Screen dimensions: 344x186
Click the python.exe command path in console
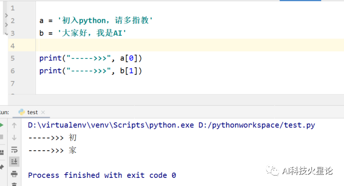pos(111,125)
